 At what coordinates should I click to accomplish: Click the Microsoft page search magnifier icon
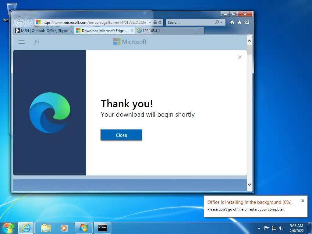point(36,42)
